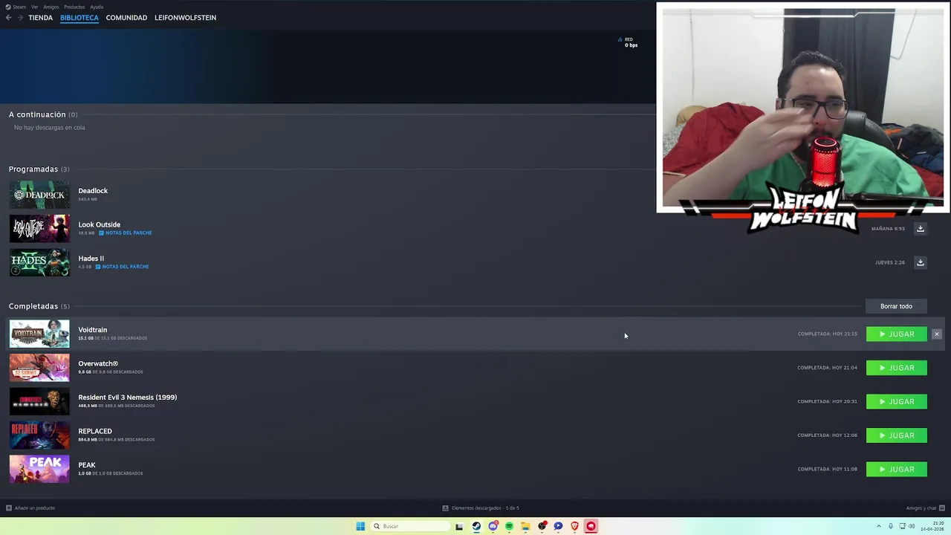The image size is (951, 535).
Task: Click the PEAK title text
Action: pos(87,465)
